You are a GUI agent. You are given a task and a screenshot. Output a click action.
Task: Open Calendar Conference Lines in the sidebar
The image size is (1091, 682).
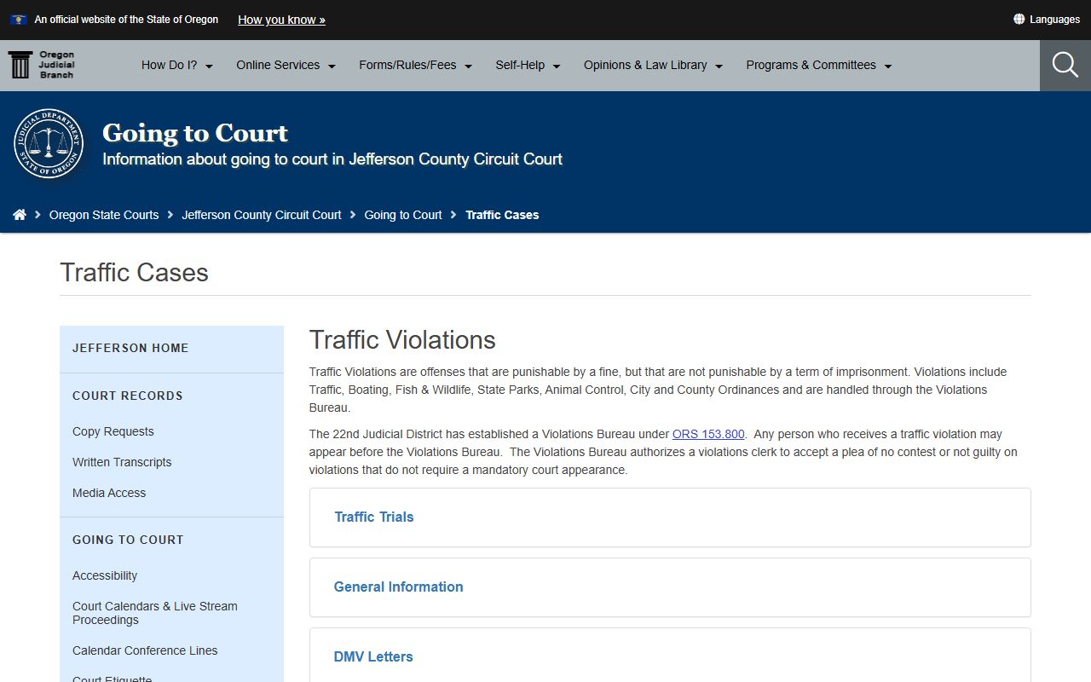pyautogui.click(x=145, y=650)
